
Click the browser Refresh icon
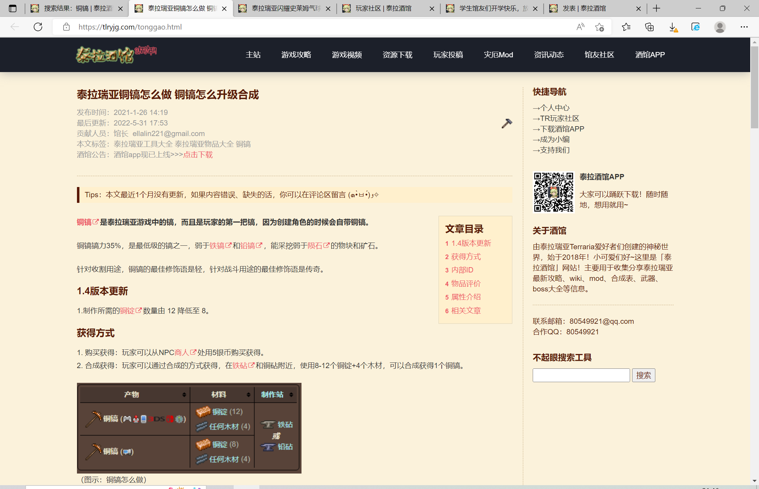click(38, 27)
